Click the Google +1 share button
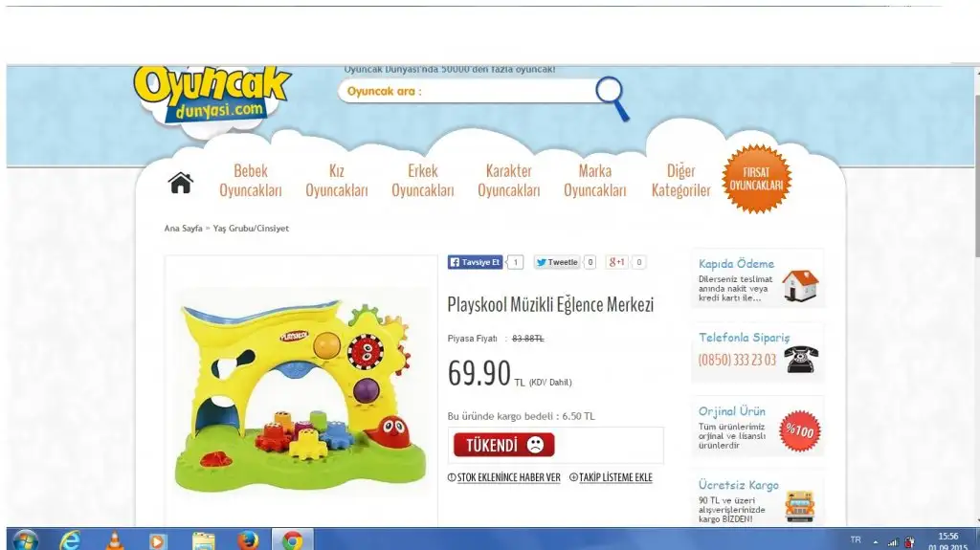This screenshot has height=550, width=980. click(x=616, y=262)
